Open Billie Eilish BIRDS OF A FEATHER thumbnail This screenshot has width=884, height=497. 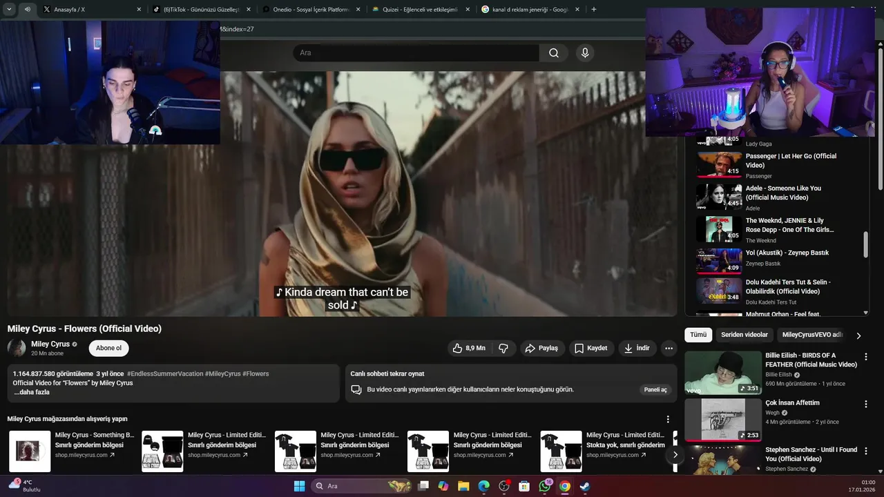click(x=723, y=373)
